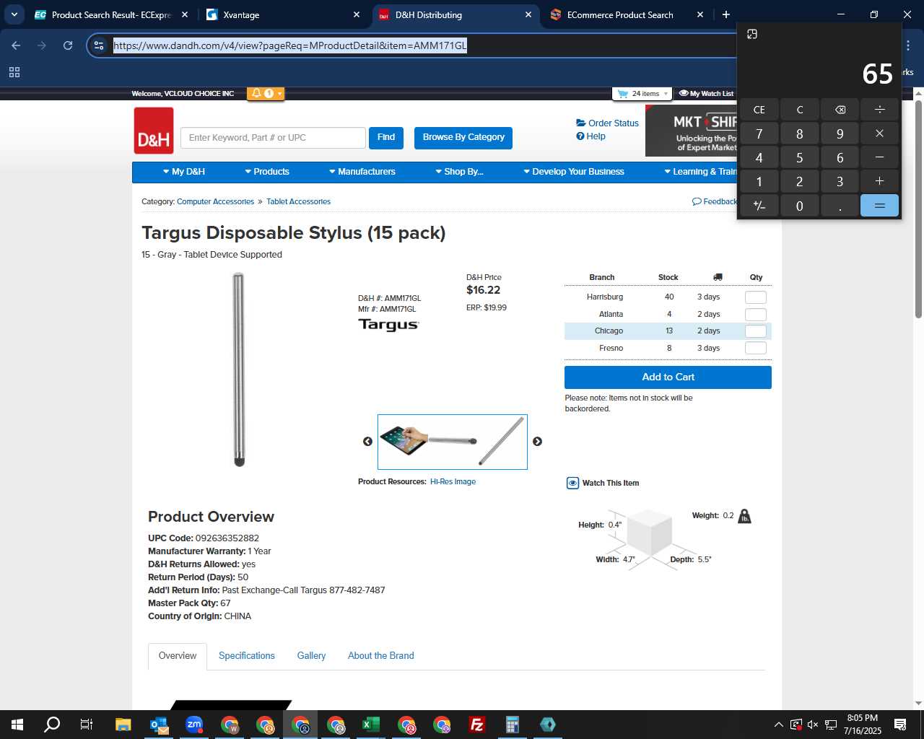
Task: Select the Specifications tab
Action: pyautogui.click(x=247, y=656)
